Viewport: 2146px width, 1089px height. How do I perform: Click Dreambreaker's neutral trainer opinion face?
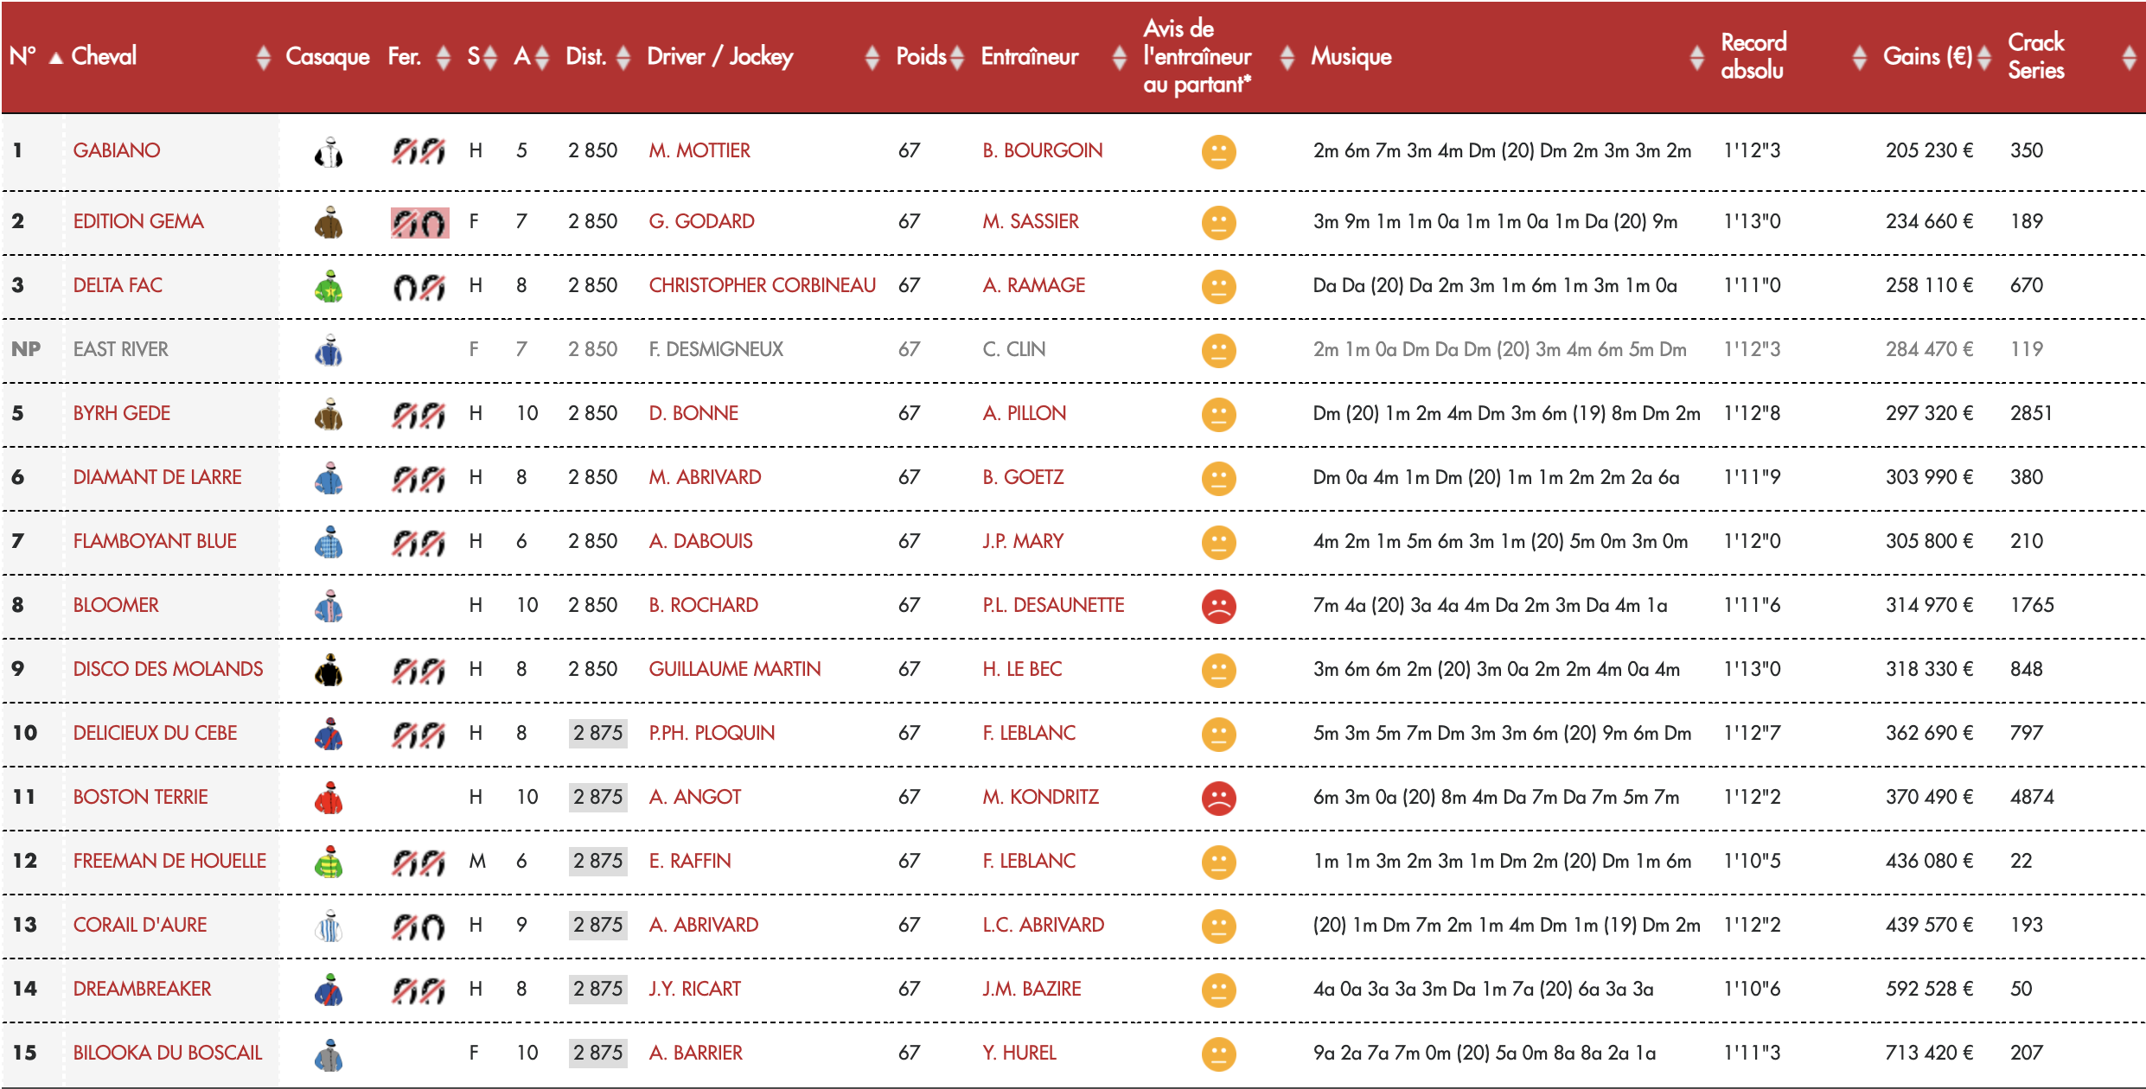pyautogui.click(x=1218, y=990)
